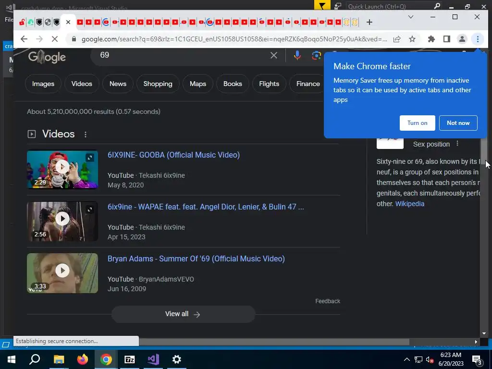The image size is (492, 369).
Task: Bookmark this page with the star icon
Action: [x=412, y=39]
